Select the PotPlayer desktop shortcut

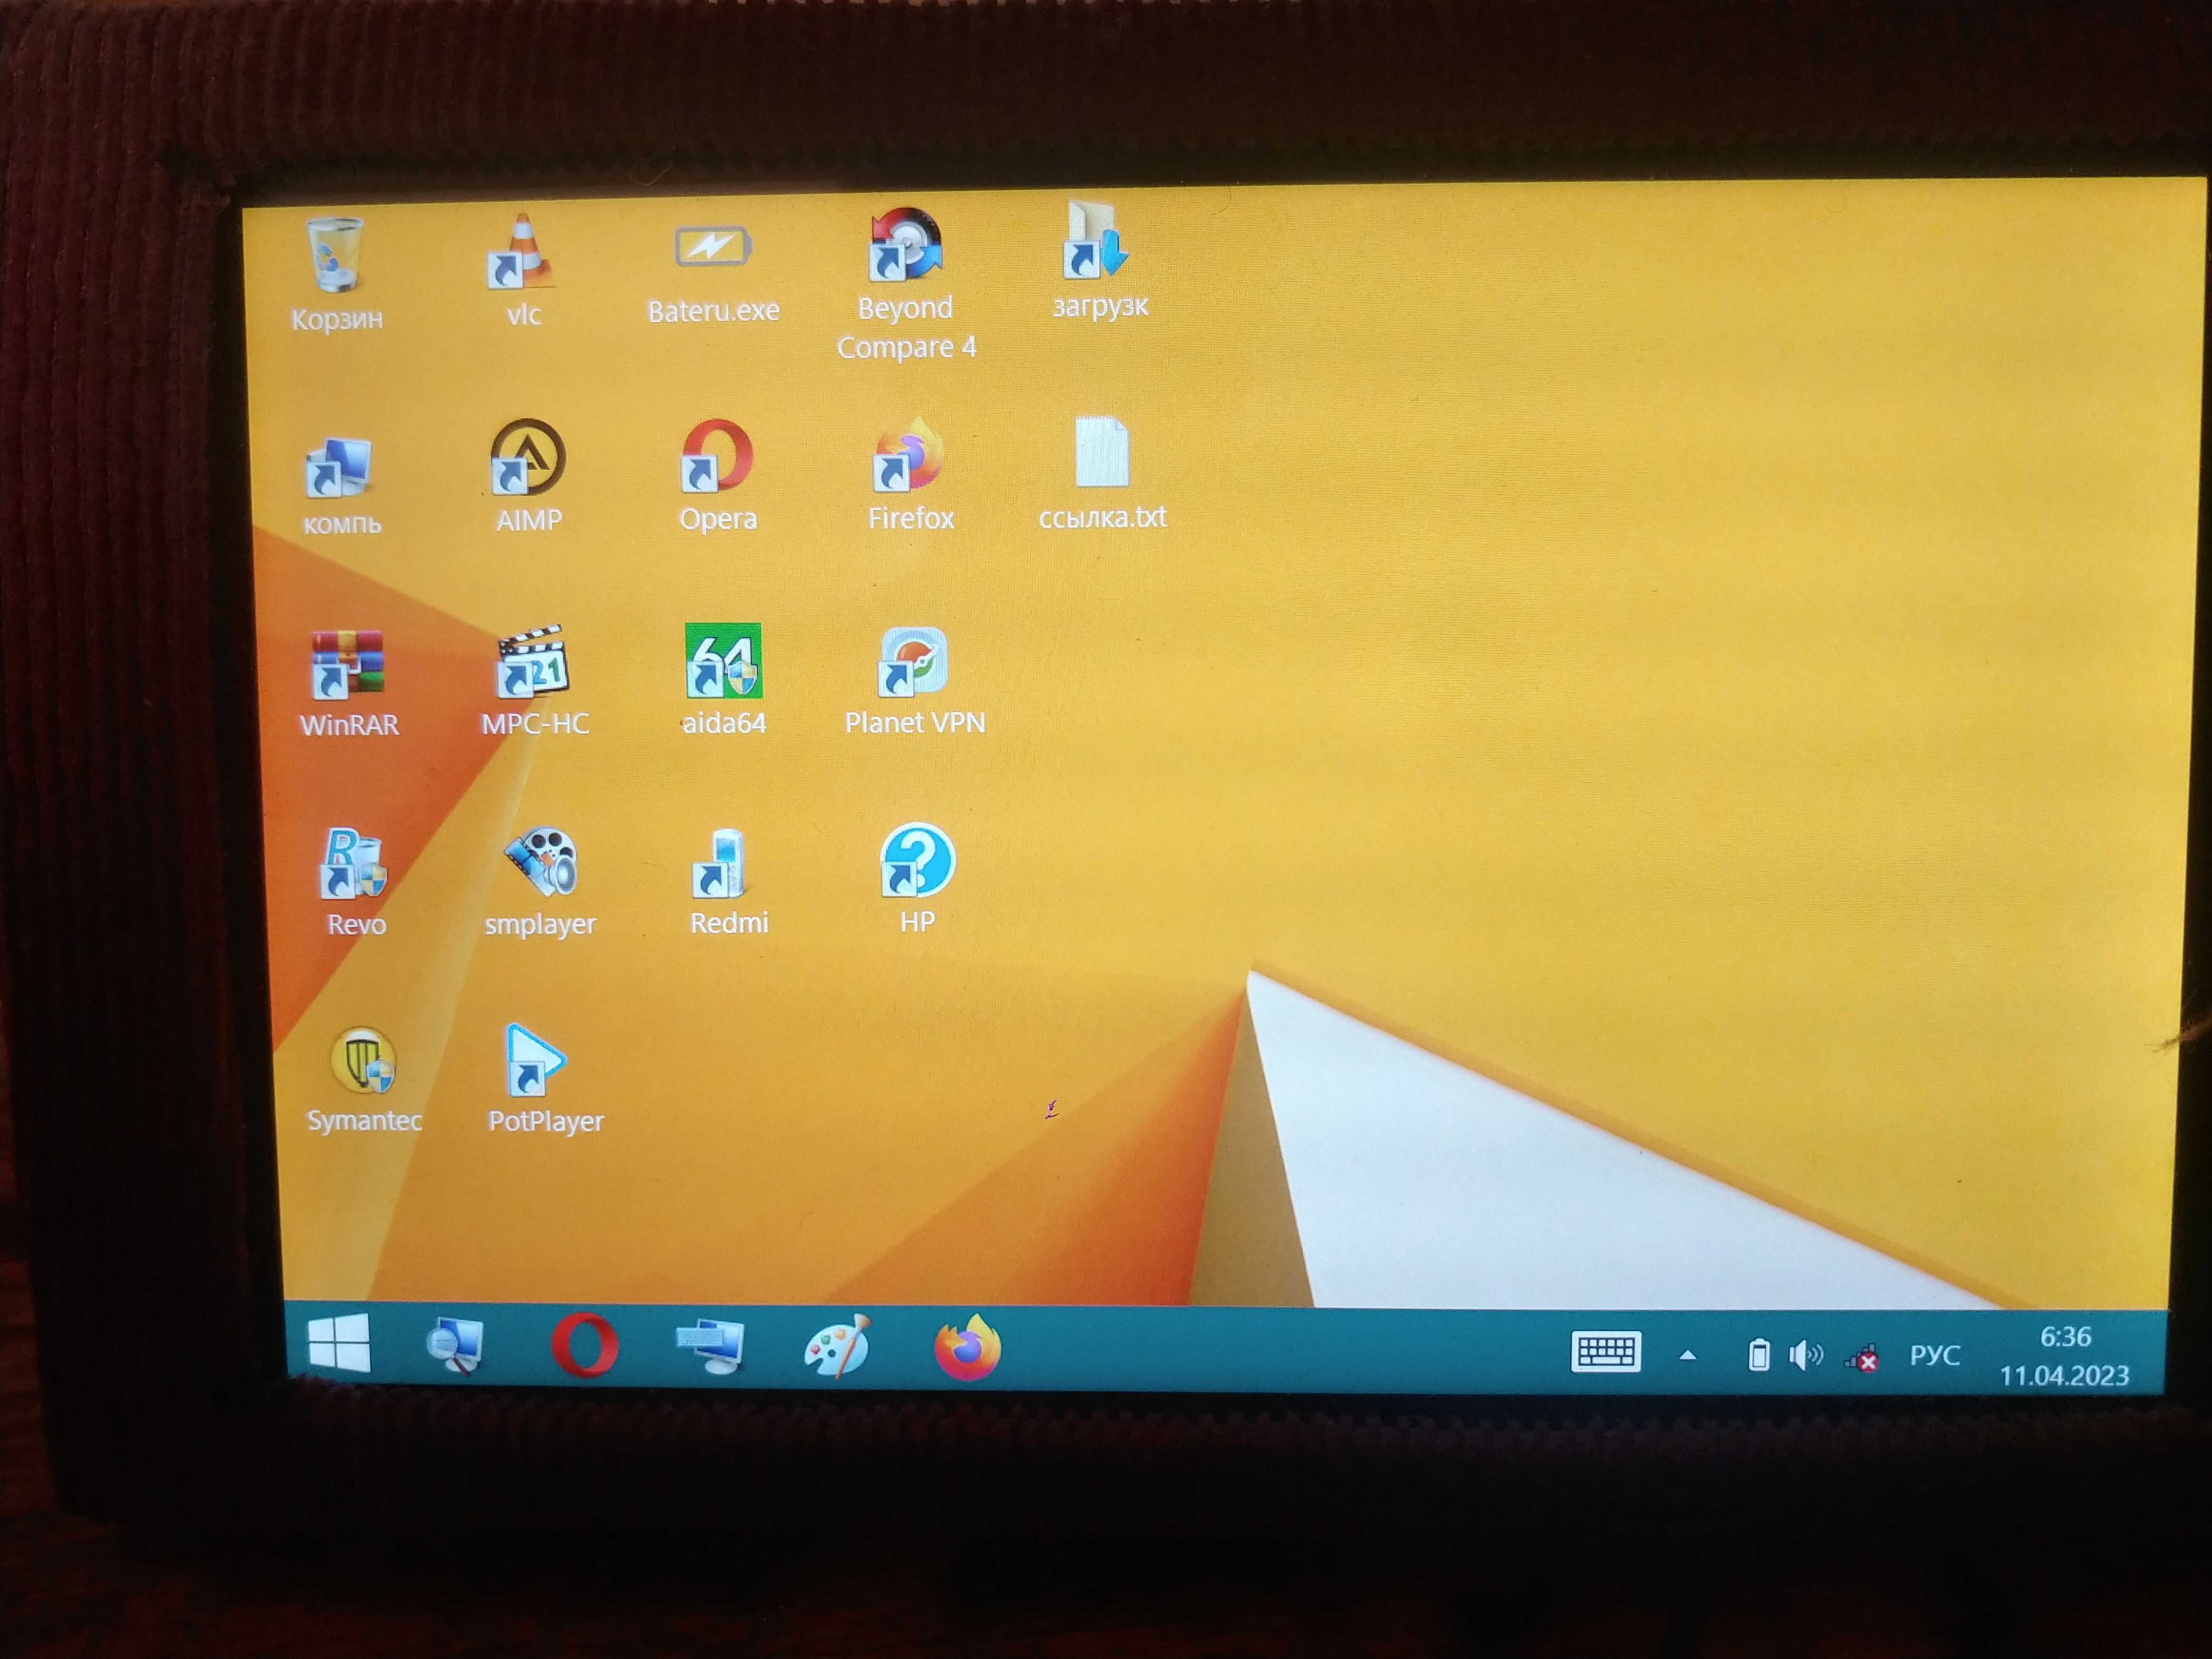[x=544, y=1079]
